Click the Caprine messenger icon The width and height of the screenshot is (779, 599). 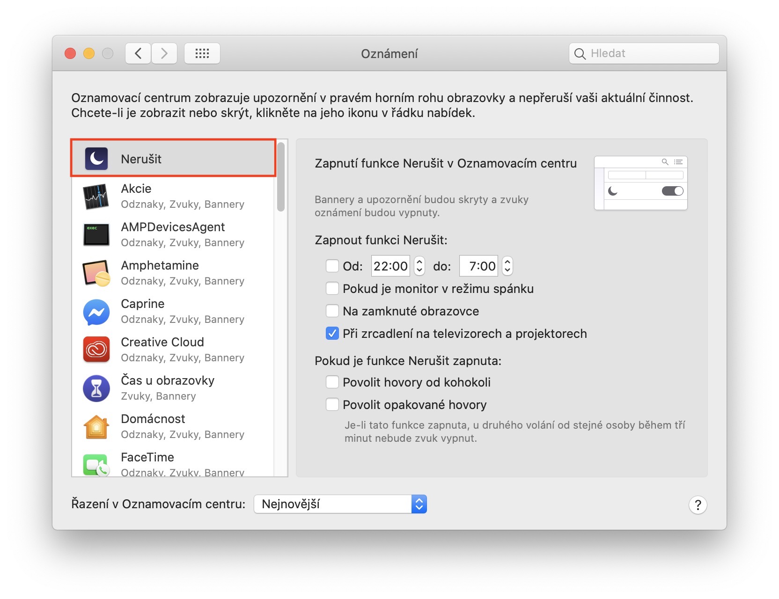(x=96, y=312)
